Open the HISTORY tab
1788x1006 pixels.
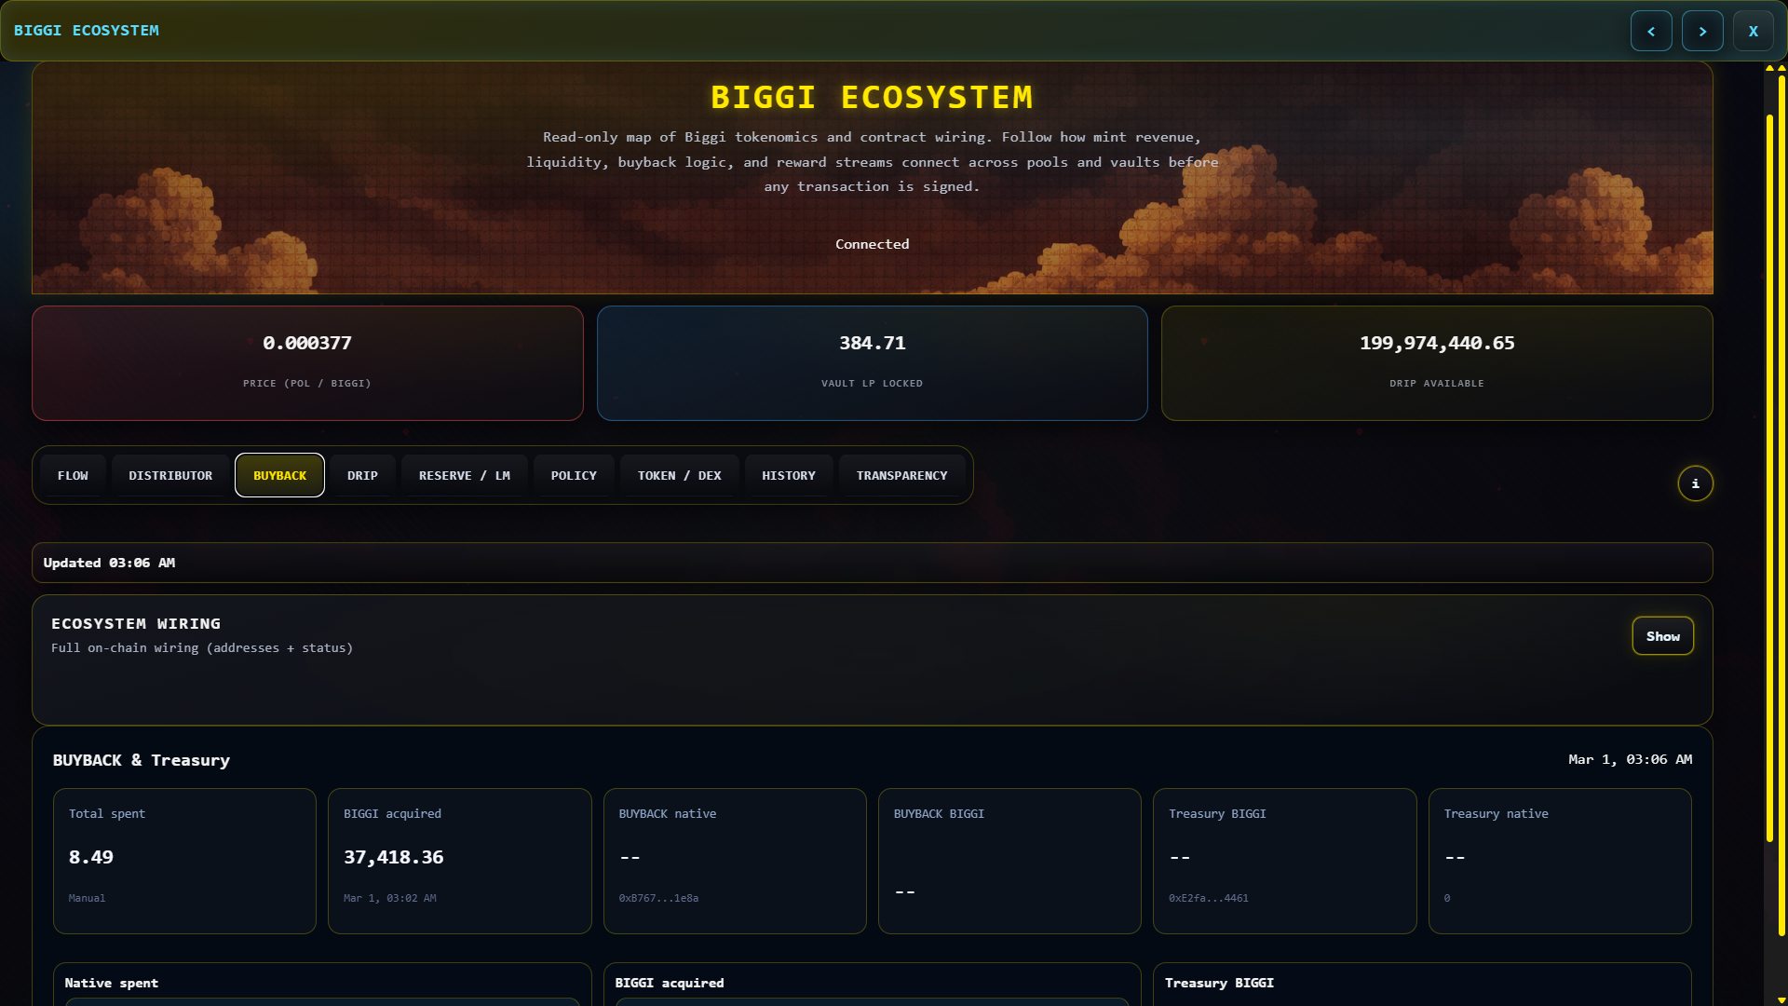(x=788, y=475)
